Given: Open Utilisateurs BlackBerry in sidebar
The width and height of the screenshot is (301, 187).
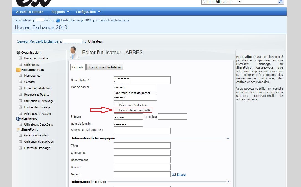Looking at the screenshot, I should (x=39, y=124).
